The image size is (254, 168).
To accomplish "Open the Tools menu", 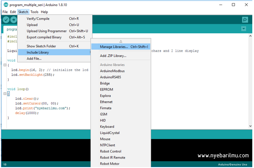I will pos(34,12).
